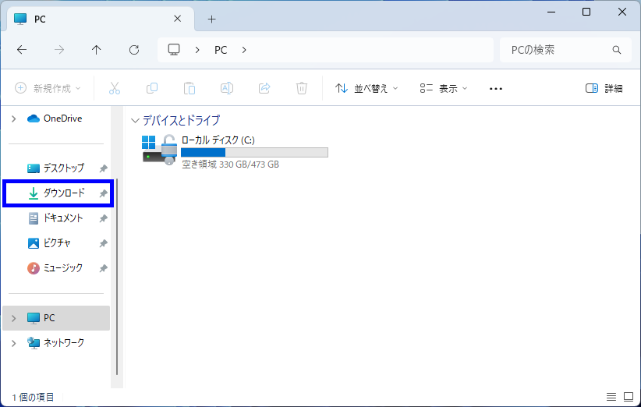
Task: Switch to details list view in status bar
Action: click(x=611, y=397)
